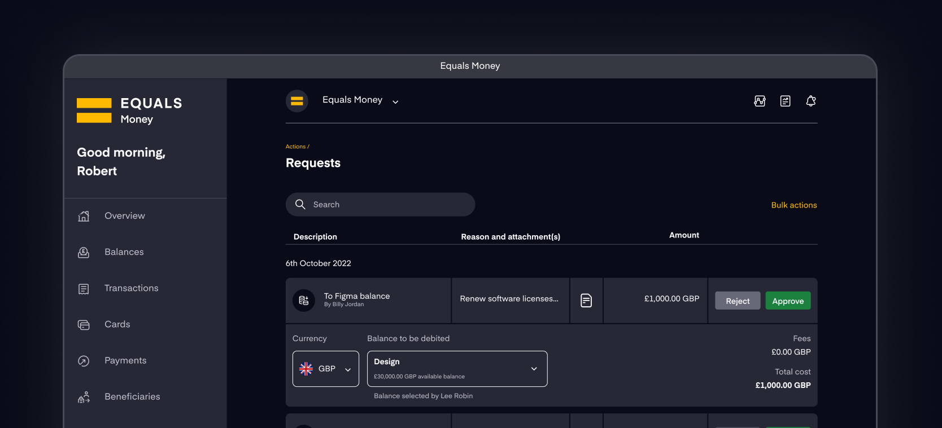Click the 'By Billy Jordan' requester text
Screen dimensions: 942x428
point(344,305)
